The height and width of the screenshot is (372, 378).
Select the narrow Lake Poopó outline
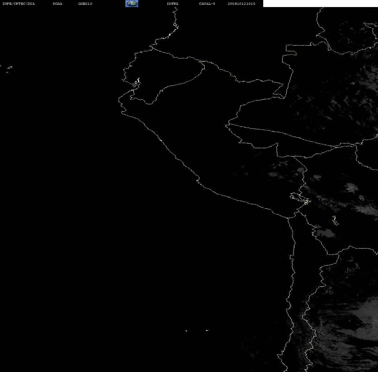(x=335, y=220)
